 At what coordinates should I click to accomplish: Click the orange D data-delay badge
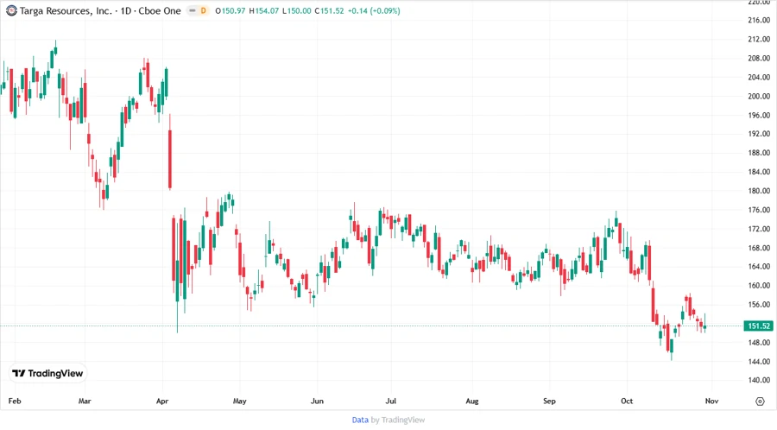click(x=203, y=11)
